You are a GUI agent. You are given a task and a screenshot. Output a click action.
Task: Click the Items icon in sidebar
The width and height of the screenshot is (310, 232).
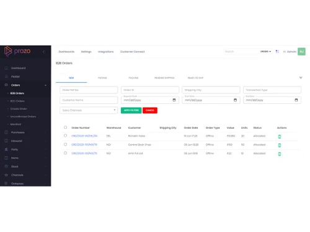(x=6, y=158)
